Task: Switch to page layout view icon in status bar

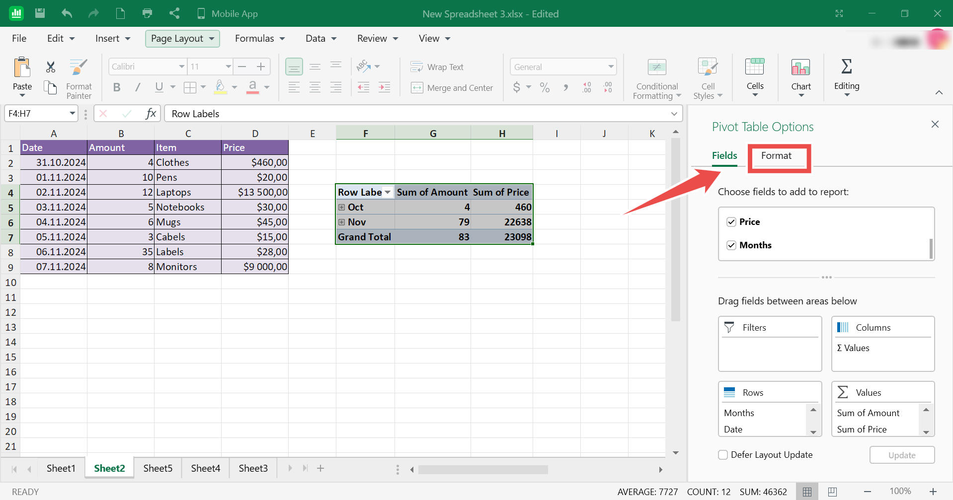Action: [x=833, y=492]
